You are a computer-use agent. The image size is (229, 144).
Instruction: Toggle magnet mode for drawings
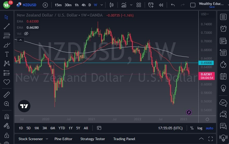point(7,116)
